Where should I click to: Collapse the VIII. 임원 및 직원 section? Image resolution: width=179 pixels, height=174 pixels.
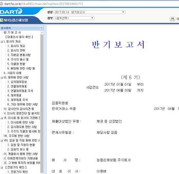pyautogui.click(x=1, y=141)
